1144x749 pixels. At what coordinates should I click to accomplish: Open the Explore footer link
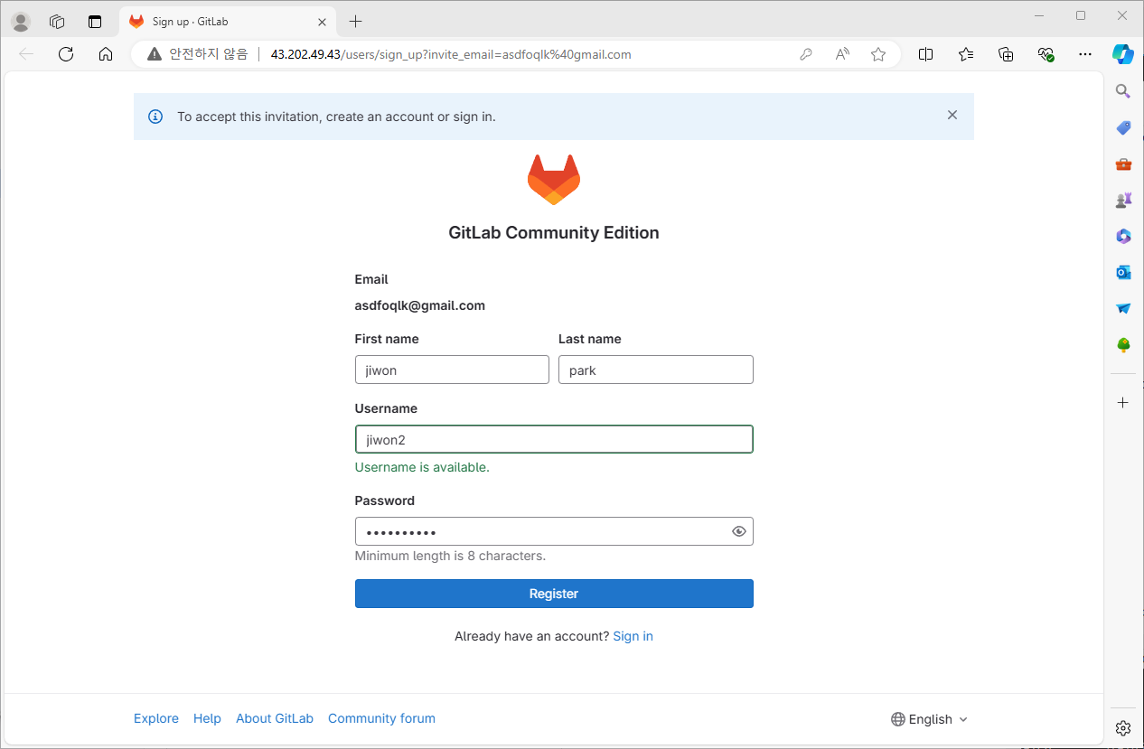tap(156, 718)
